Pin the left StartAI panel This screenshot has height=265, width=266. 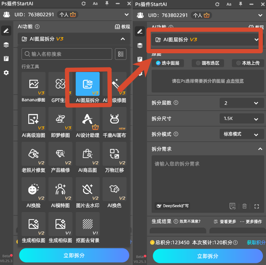pos(107,4)
